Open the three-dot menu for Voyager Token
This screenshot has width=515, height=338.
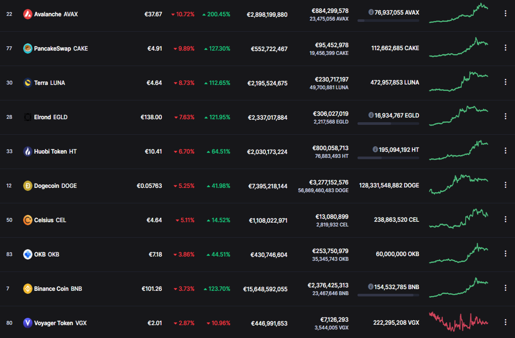click(505, 323)
